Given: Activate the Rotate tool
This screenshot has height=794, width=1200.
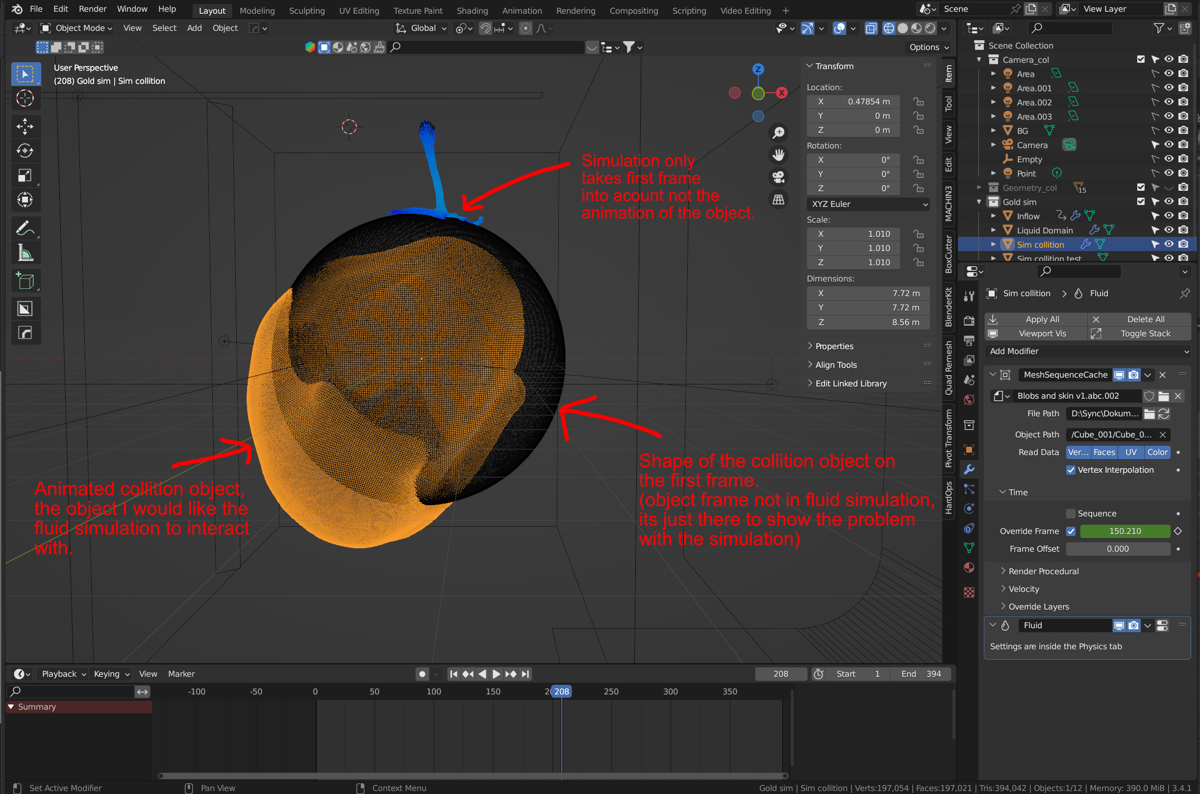Looking at the screenshot, I should click(x=25, y=151).
